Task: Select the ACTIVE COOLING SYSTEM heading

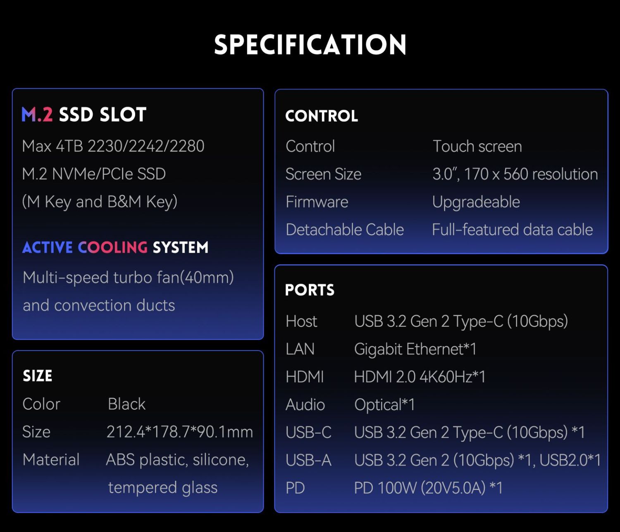Action: coord(115,247)
